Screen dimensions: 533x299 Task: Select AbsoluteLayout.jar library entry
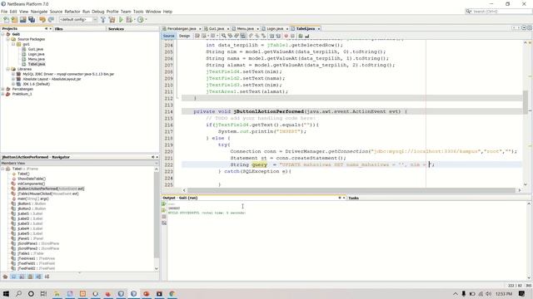coord(52,79)
